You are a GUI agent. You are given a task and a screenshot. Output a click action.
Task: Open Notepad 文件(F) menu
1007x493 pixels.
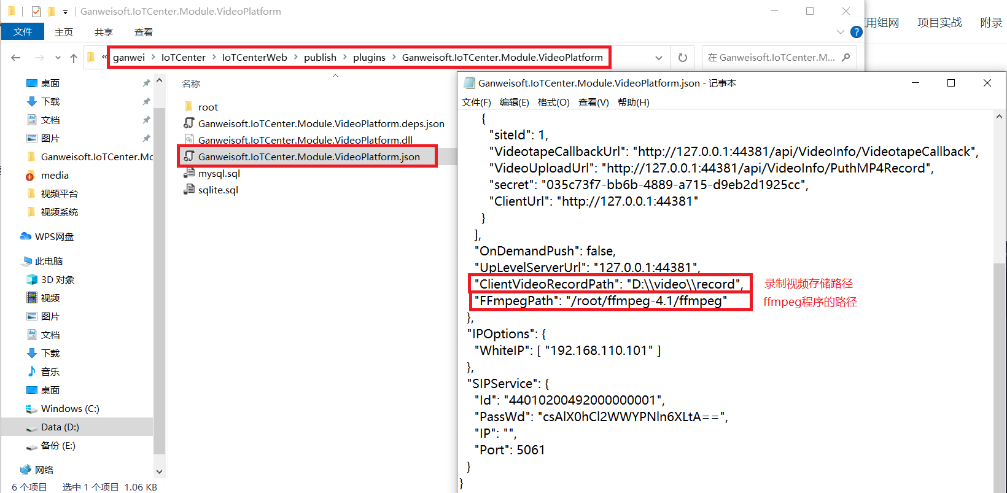476,102
